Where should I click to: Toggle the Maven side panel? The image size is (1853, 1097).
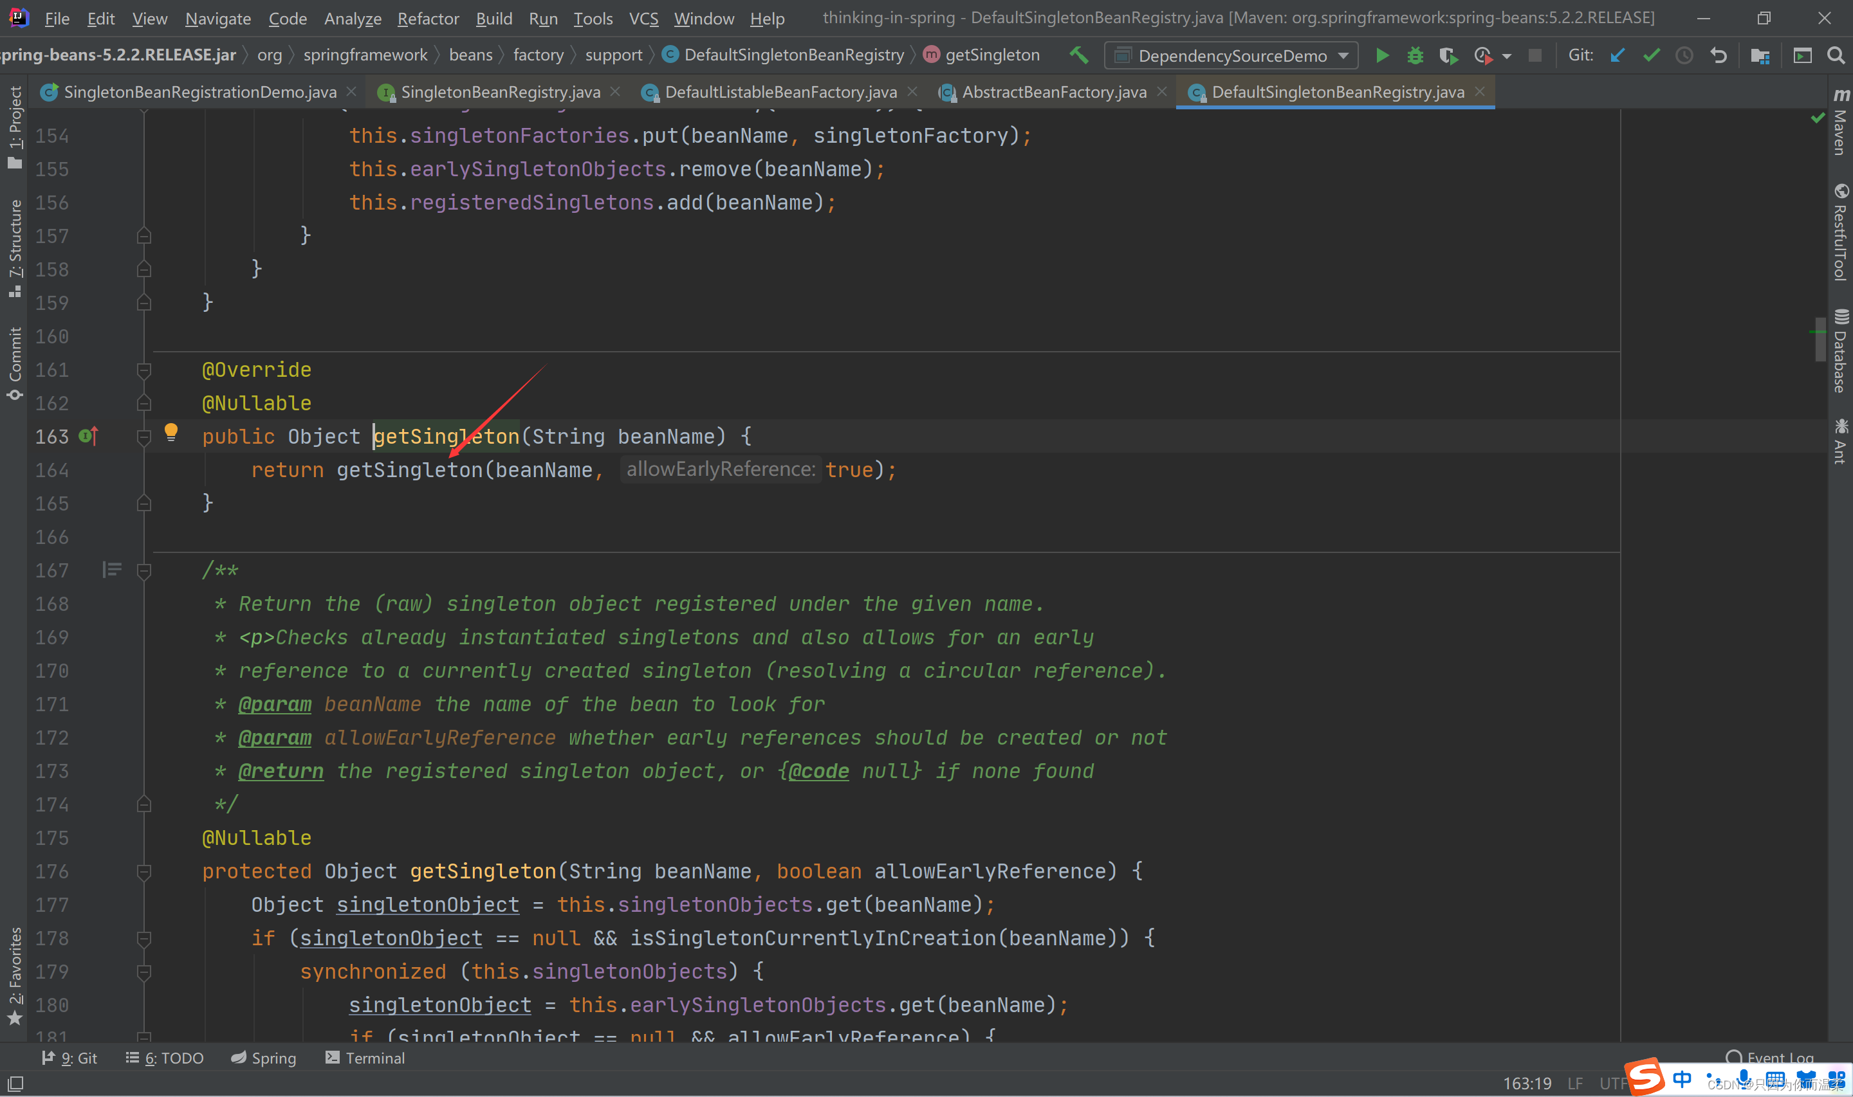[x=1839, y=122]
